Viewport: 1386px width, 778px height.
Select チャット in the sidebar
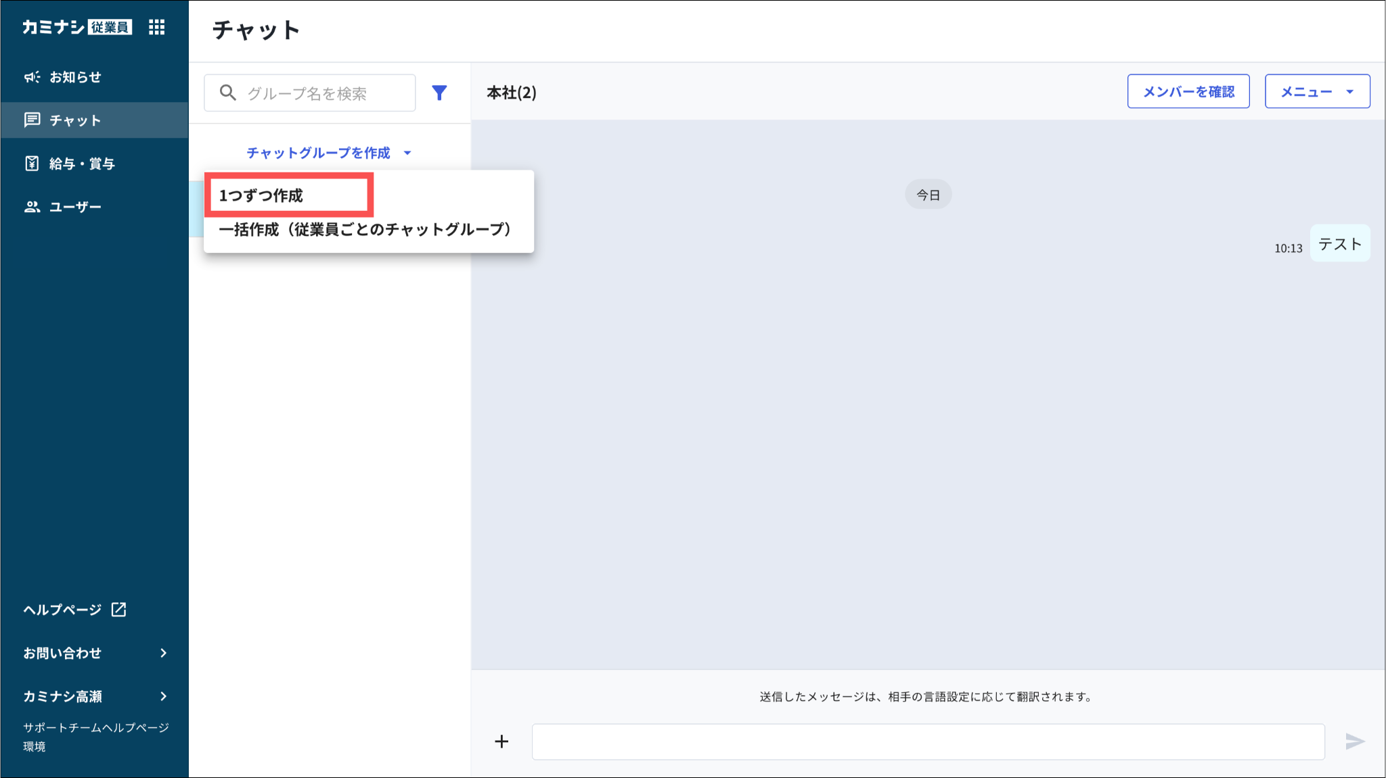74,120
